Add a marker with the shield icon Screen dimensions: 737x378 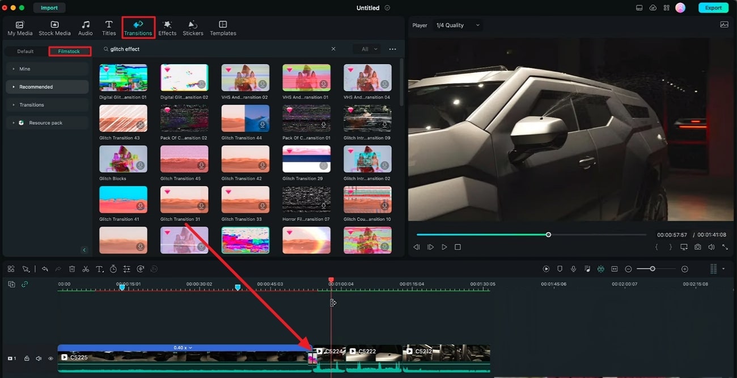tap(560, 269)
